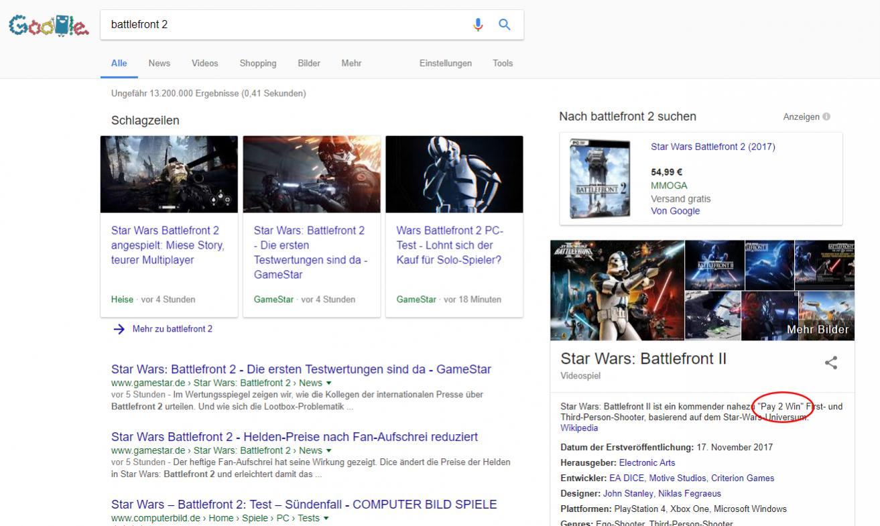This screenshot has width=880, height=526.
Task: Click the magnifying glass search button
Action: coord(505,25)
